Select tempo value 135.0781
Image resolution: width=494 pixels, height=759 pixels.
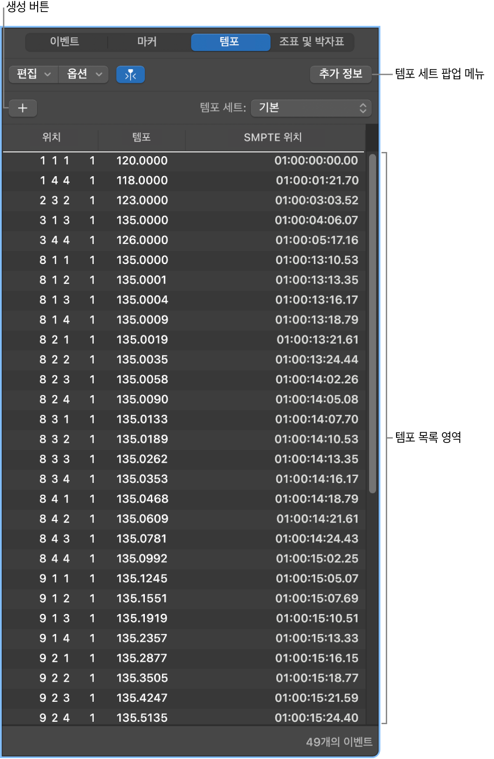(x=141, y=539)
